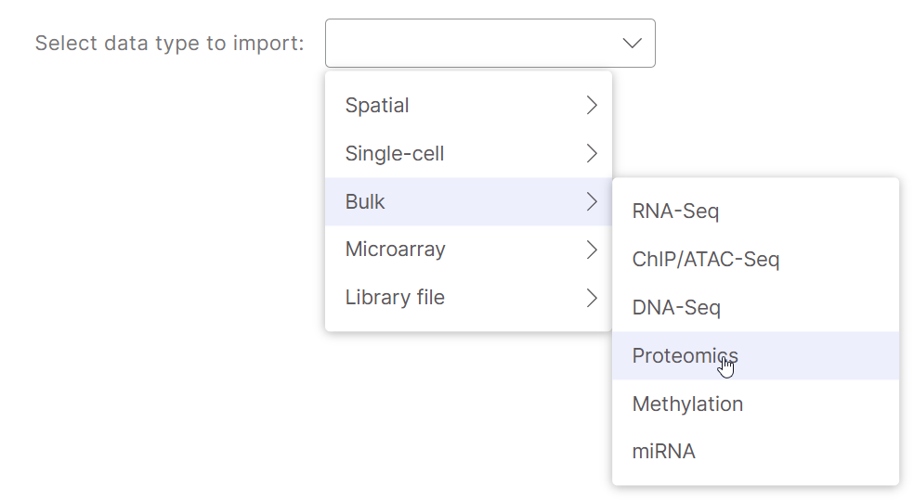This screenshot has width=914, height=500.
Task: Click the 'Select data type to import' label
Action: point(169,44)
